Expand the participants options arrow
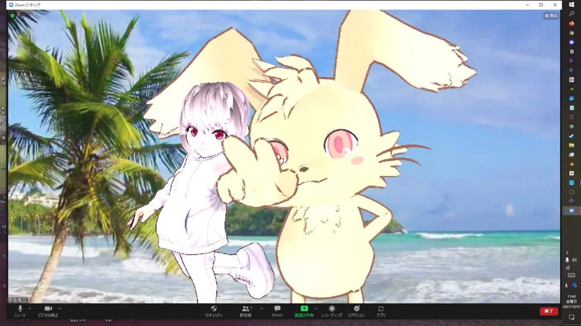This screenshot has height=326, width=581. [262, 308]
